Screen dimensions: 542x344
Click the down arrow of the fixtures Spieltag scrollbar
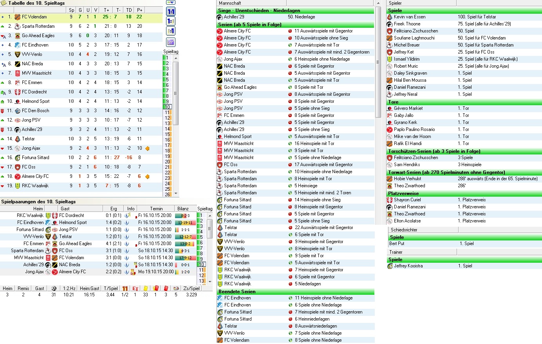point(210,281)
